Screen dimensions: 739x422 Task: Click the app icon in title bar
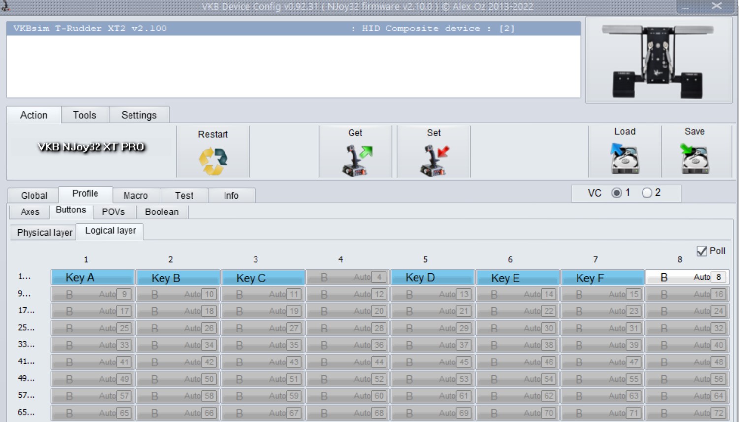pos(6,6)
